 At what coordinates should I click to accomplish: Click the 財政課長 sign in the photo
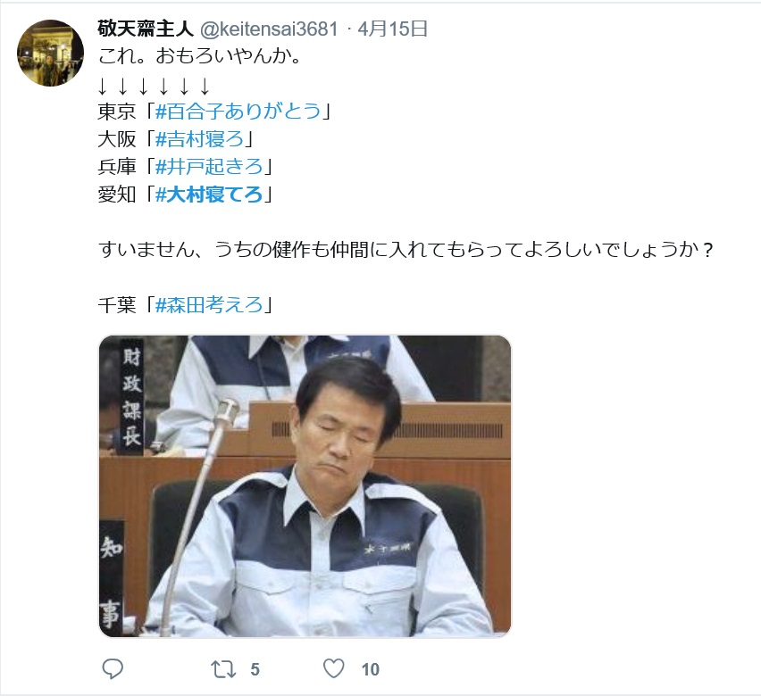[x=131, y=397]
